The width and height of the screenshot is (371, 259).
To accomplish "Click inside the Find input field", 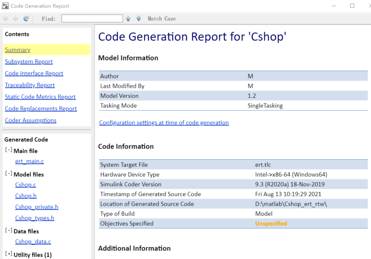I will pos(92,18).
